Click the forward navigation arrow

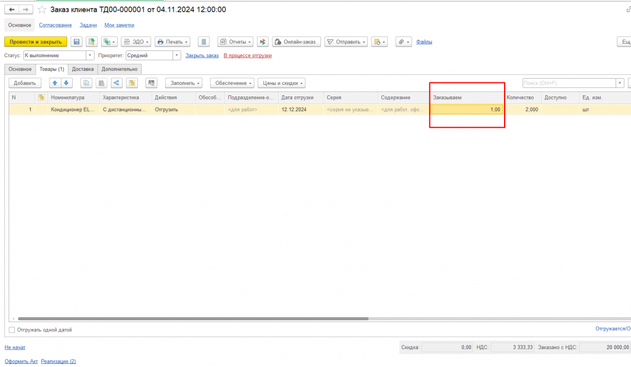click(x=25, y=9)
